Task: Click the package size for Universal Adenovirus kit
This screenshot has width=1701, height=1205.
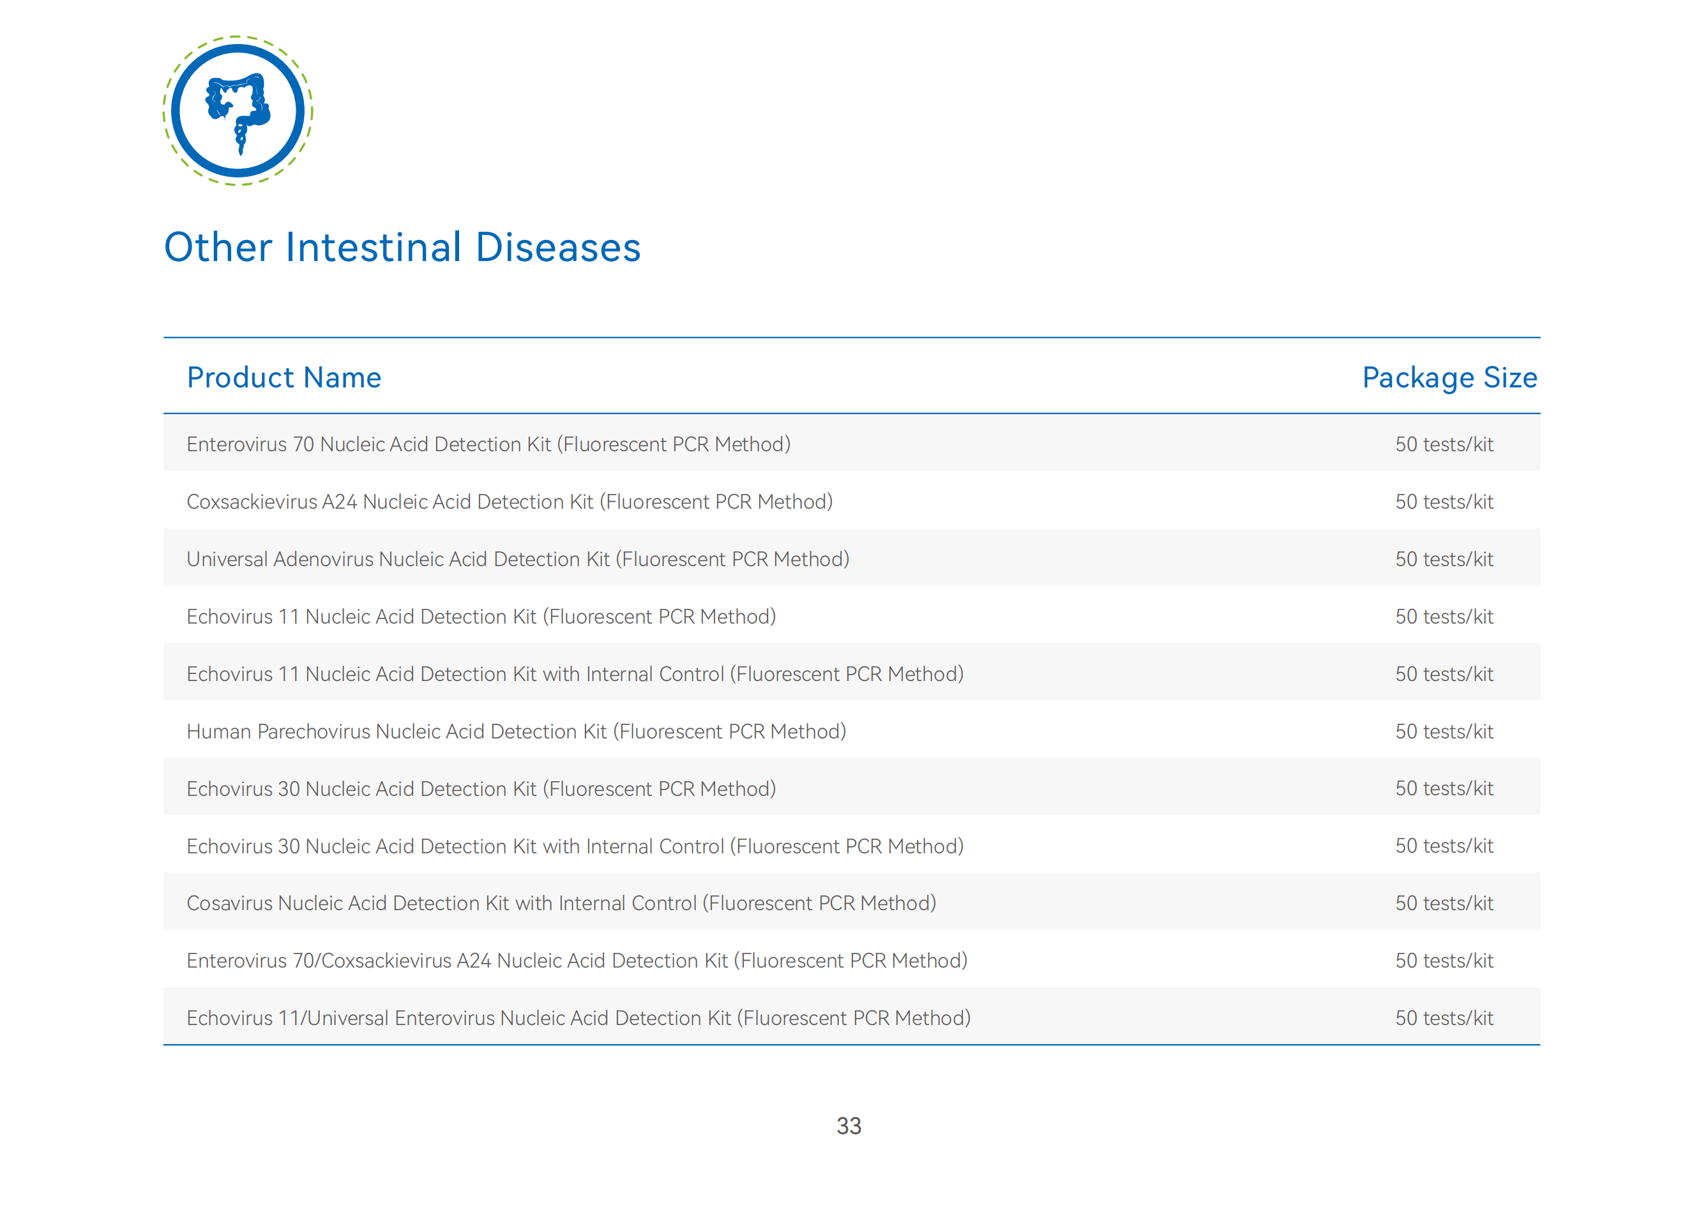Action: tap(1444, 558)
